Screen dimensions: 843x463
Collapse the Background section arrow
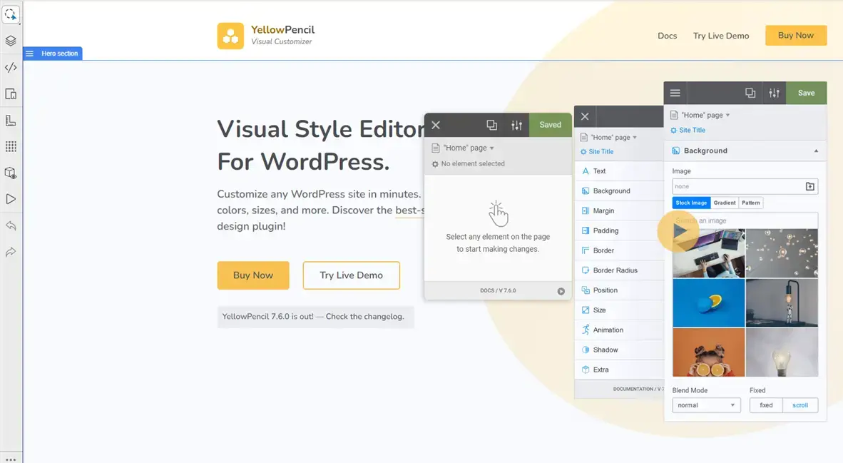click(816, 151)
